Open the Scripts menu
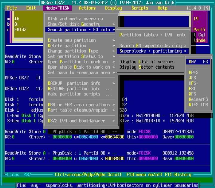The height and width of the screenshot is (188, 215). pyautogui.click(x=140, y=8)
